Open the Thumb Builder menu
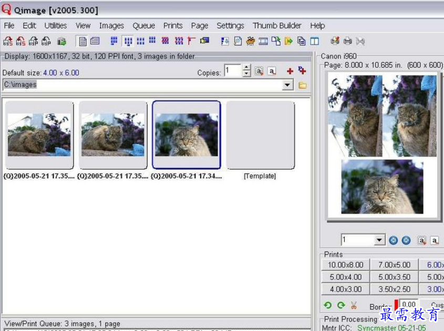Screen dimensions: 444x331 (277, 25)
